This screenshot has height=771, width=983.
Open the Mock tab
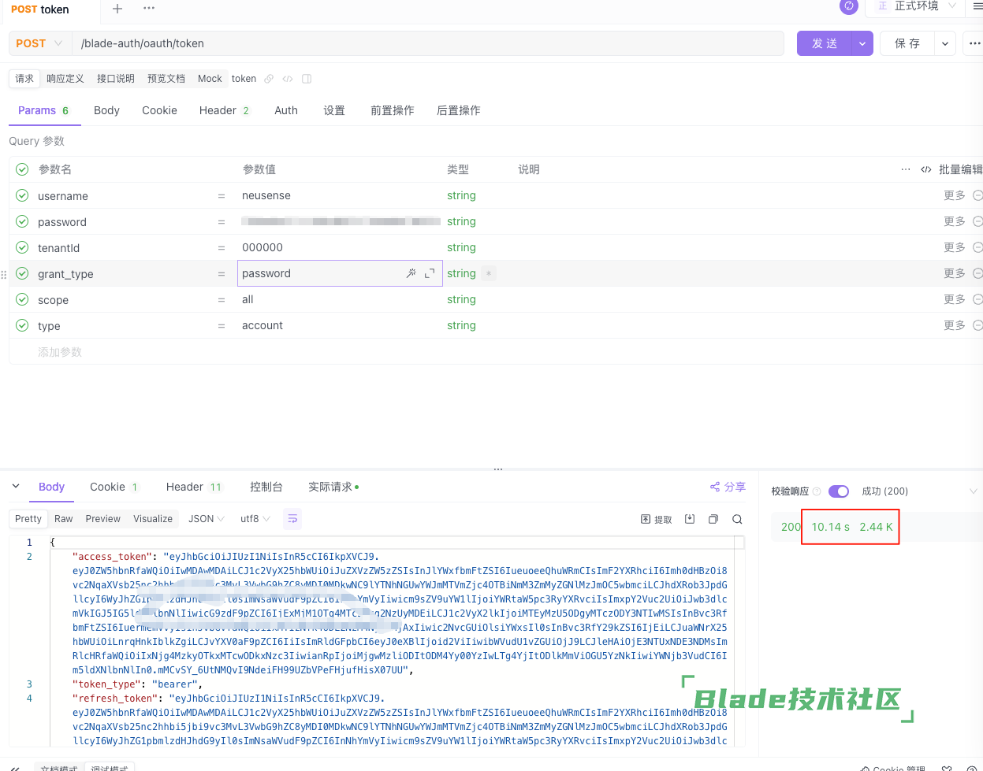click(210, 79)
